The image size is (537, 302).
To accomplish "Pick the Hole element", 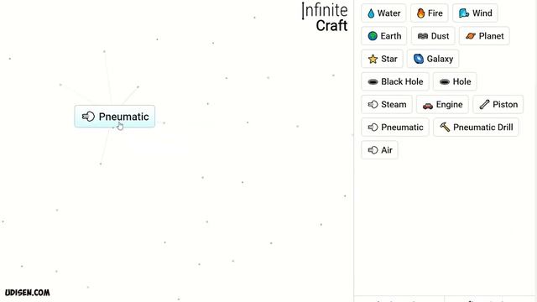I will click(455, 81).
